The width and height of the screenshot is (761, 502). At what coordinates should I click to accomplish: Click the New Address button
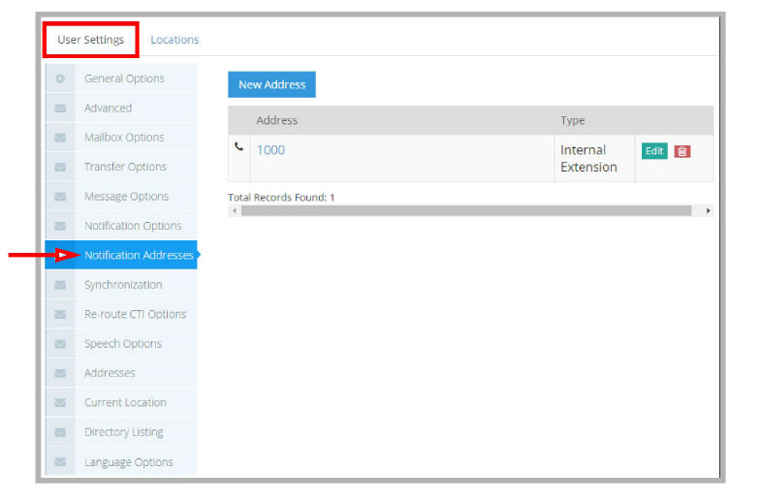pyautogui.click(x=271, y=85)
